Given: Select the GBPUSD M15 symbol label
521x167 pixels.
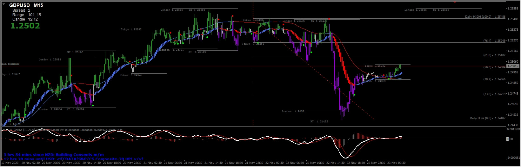Looking at the screenshot, I should [x=26, y=5].
